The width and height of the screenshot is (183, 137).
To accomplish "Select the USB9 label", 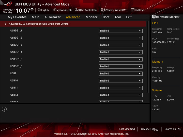I will pyautogui.click(x=13, y=73).
